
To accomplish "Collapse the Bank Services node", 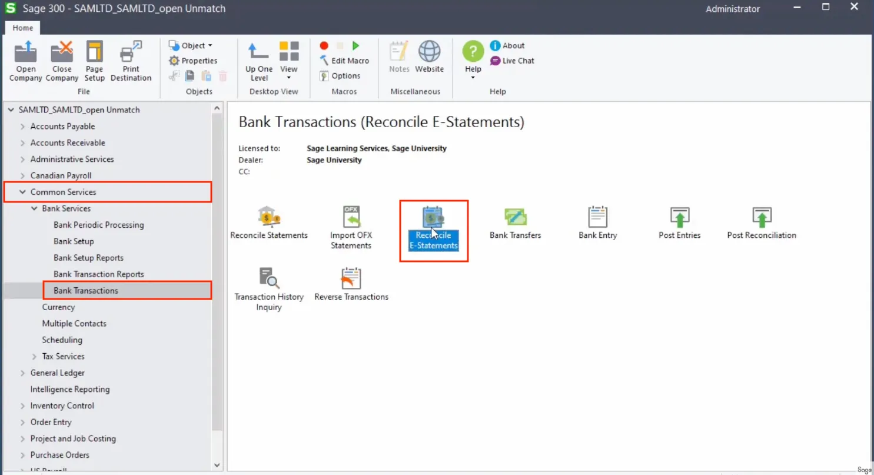I will pos(35,208).
